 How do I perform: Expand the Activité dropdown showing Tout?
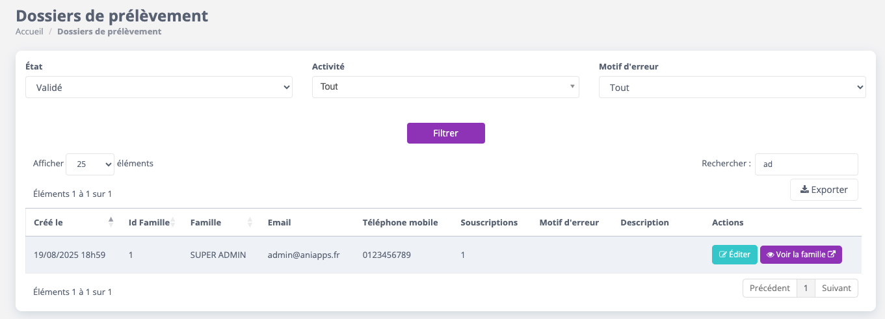tap(445, 86)
